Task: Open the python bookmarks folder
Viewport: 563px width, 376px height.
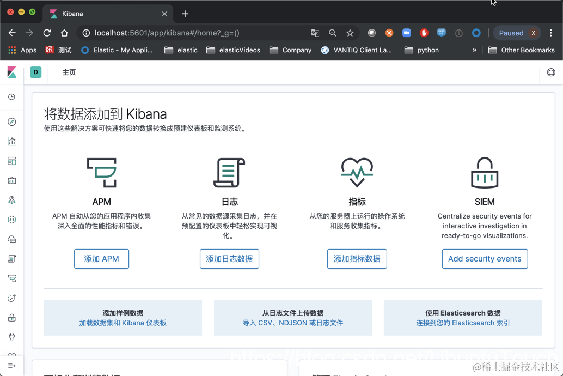Action: 421,50
